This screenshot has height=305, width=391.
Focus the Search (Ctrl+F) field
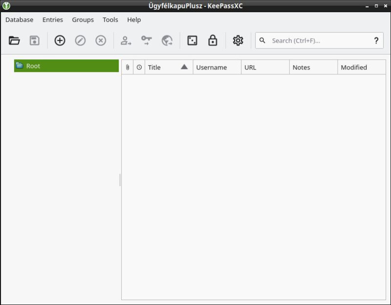(319, 41)
